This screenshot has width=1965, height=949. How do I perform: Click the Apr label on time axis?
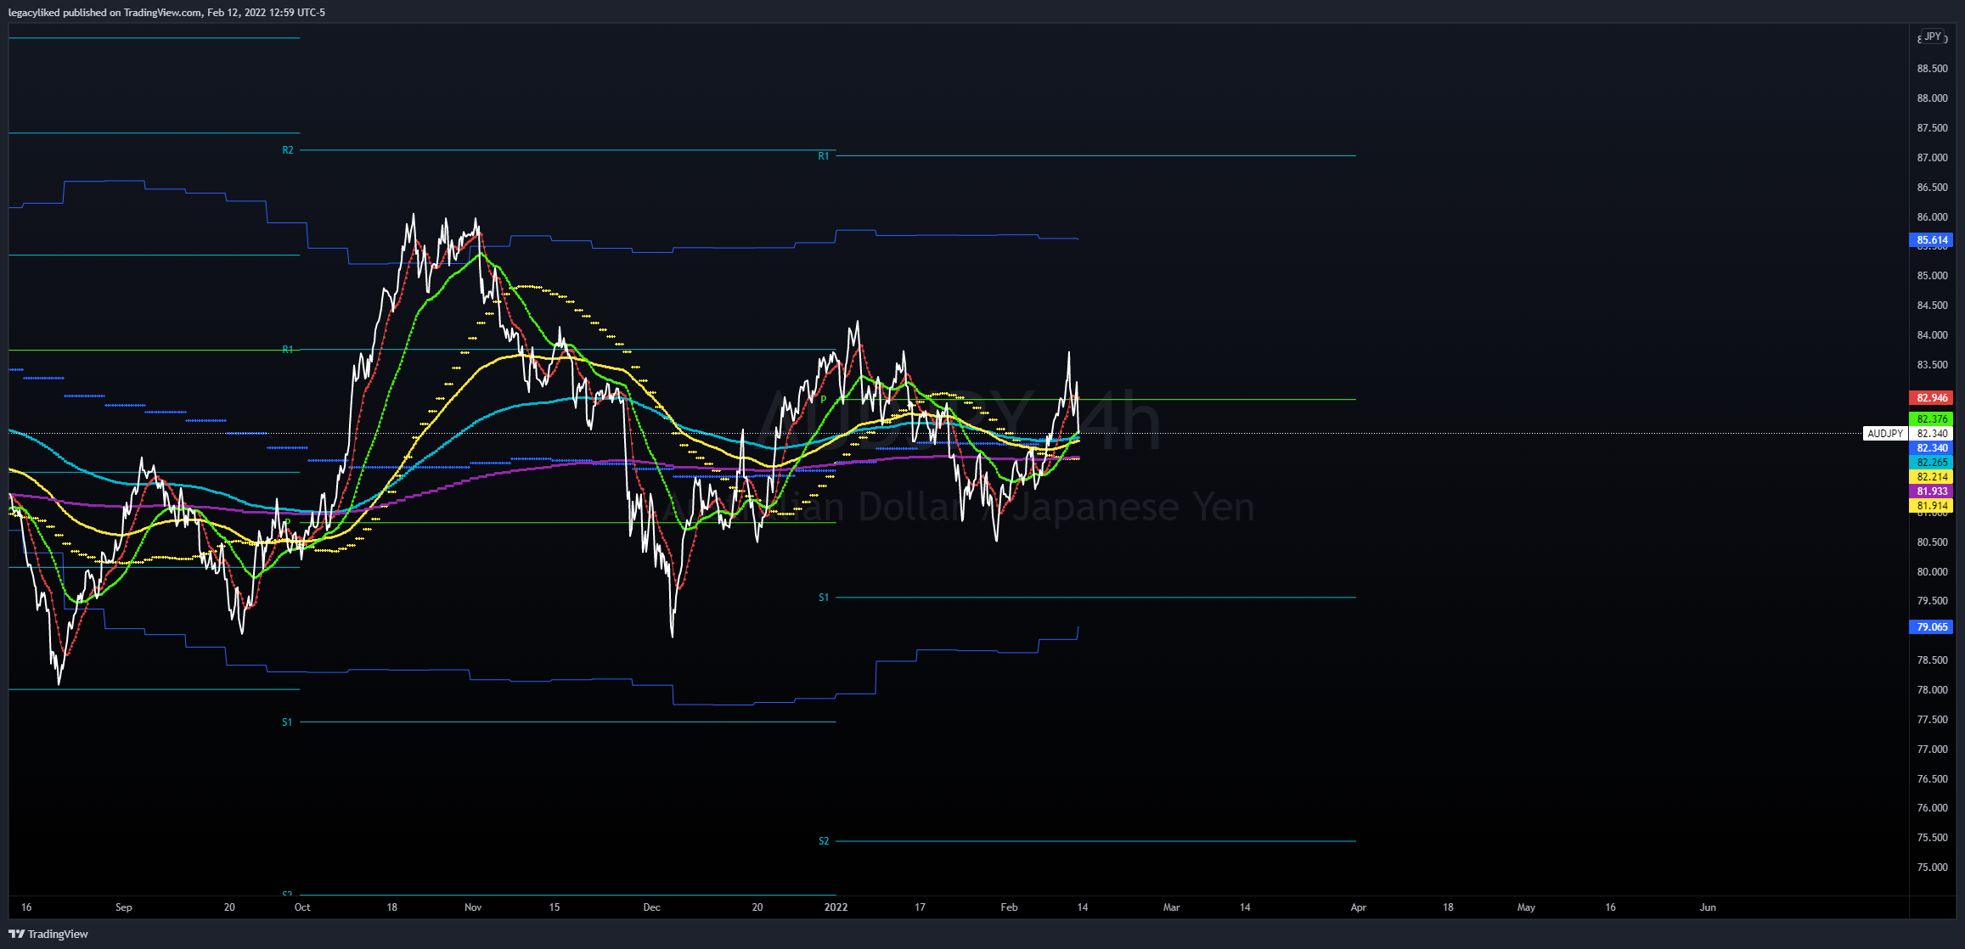pos(1359,907)
